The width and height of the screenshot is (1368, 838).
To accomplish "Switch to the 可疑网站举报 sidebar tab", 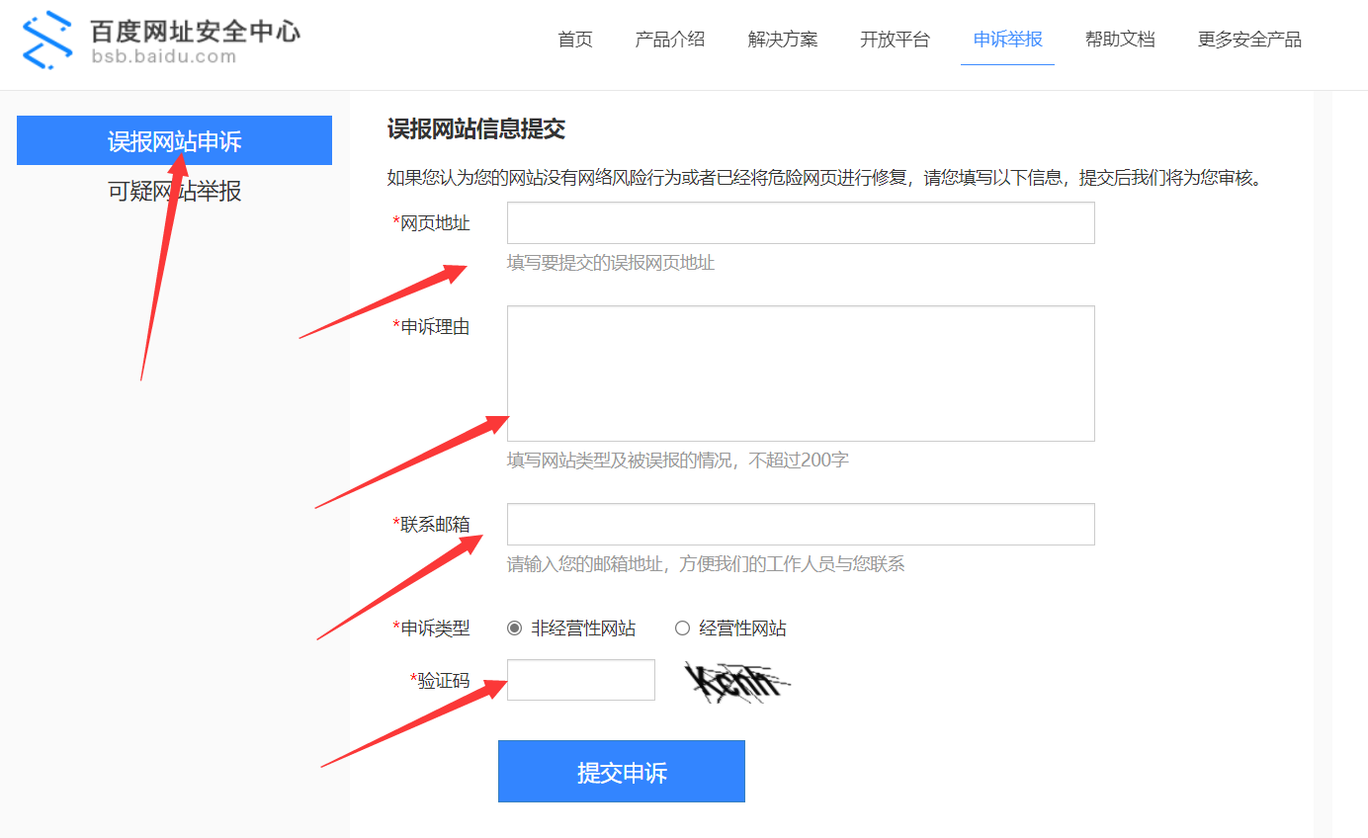I will [x=174, y=191].
